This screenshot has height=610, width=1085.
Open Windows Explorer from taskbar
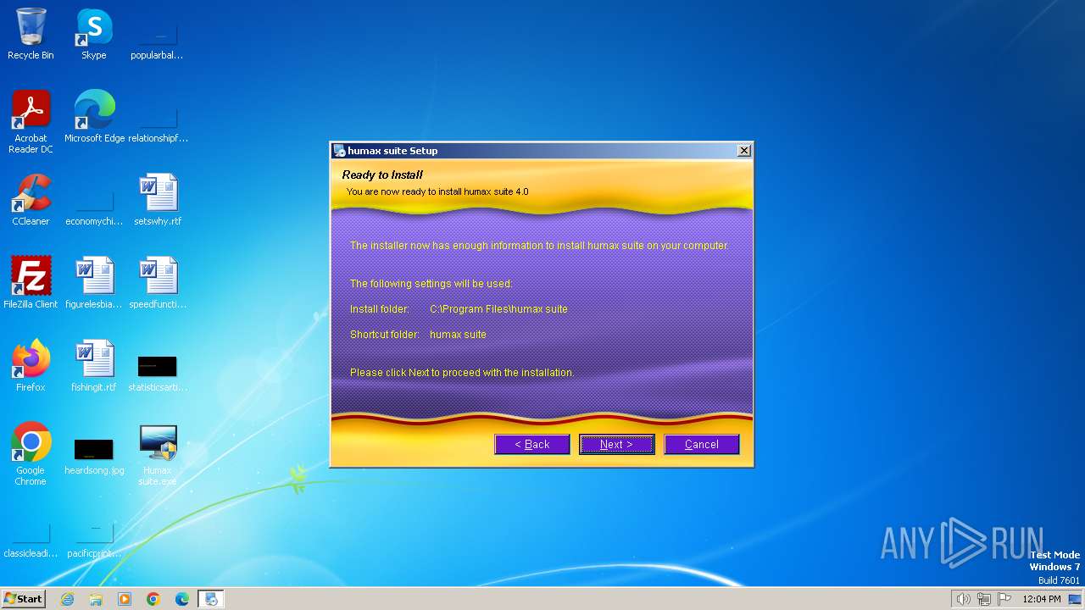pyautogui.click(x=96, y=599)
